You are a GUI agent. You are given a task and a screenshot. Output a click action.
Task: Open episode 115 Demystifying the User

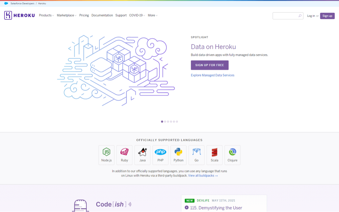(216, 208)
